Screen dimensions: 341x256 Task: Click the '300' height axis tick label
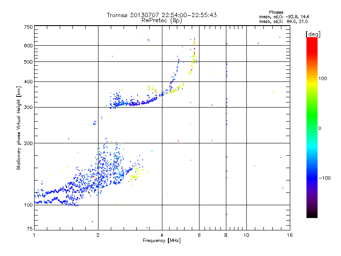[x=28, y=108]
